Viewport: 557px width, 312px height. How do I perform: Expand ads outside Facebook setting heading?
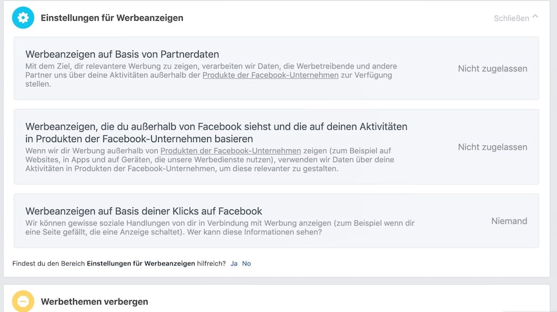click(x=216, y=132)
